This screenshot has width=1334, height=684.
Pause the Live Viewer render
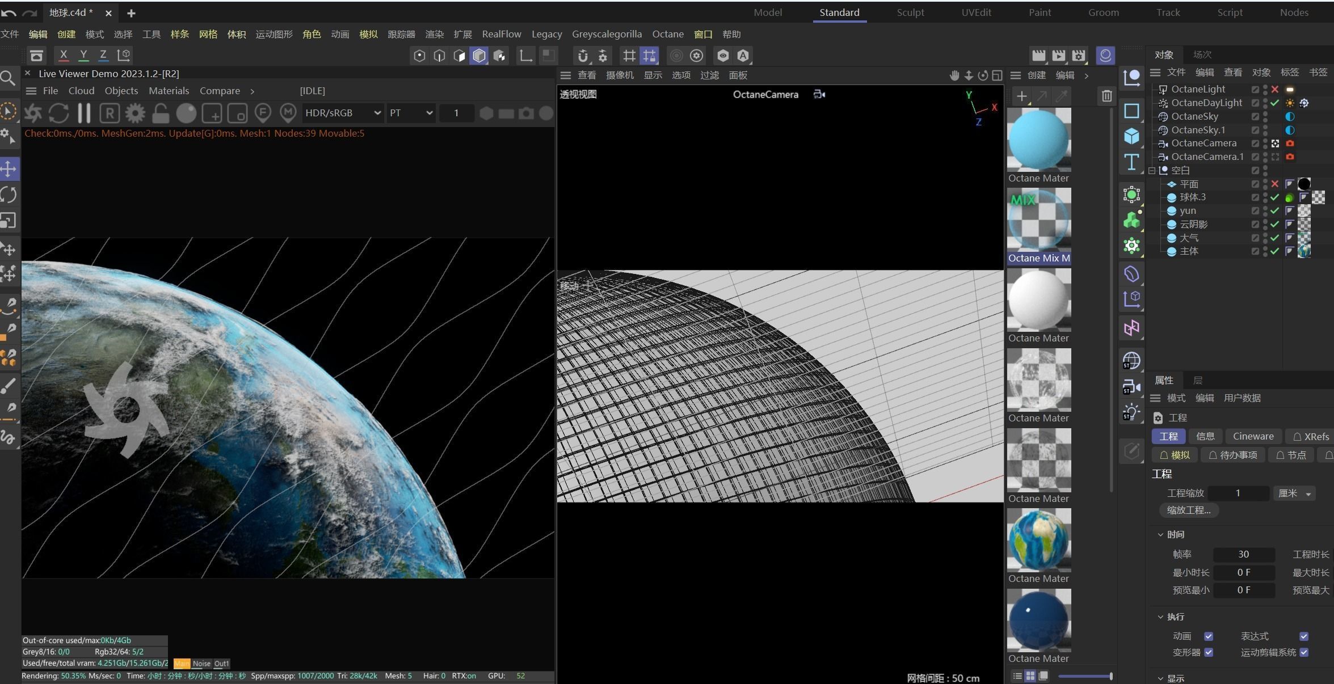coord(84,113)
